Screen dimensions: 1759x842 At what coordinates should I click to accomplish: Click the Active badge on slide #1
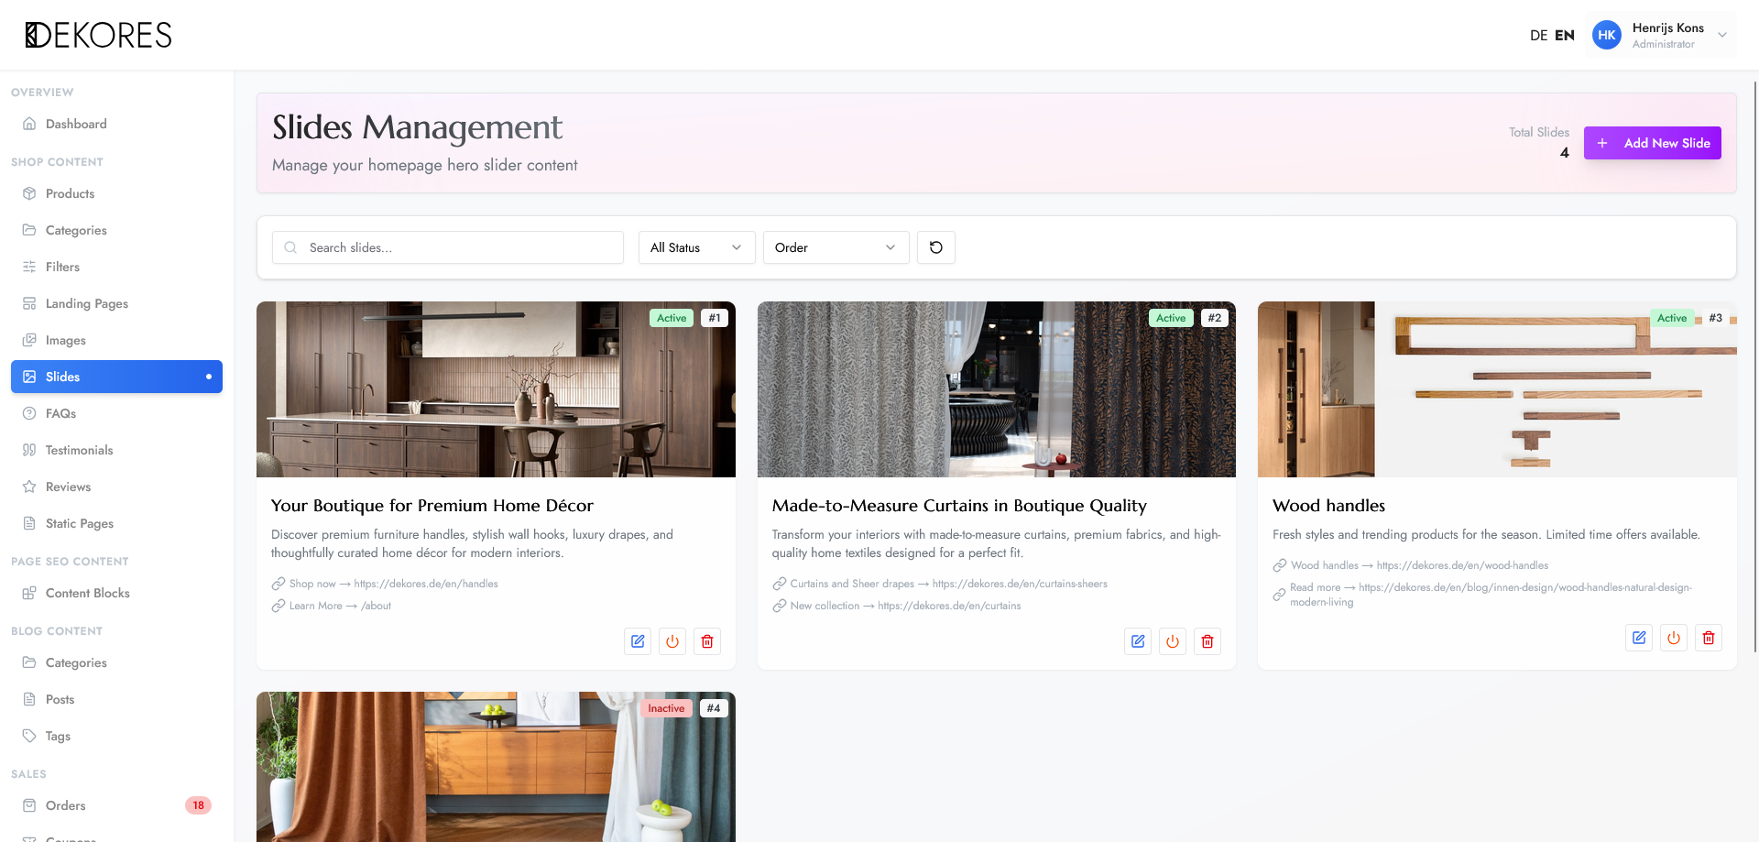click(x=672, y=318)
